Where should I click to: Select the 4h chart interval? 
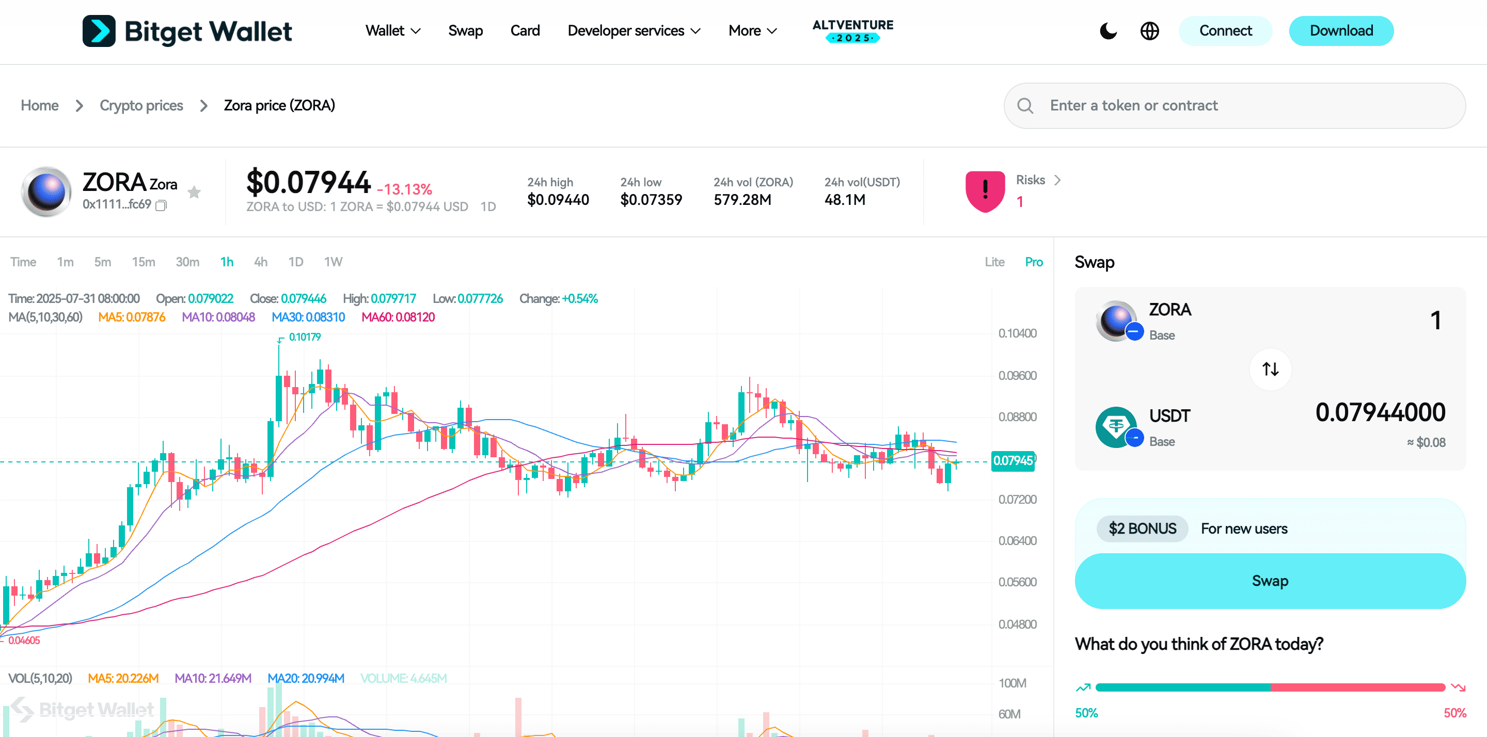(260, 262)
